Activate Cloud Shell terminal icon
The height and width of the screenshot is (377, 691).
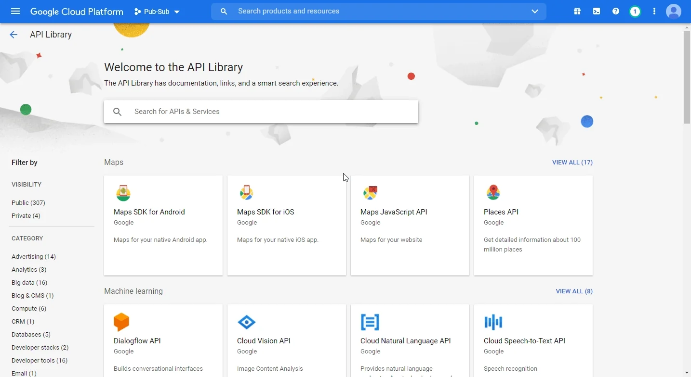coord(597,11)
